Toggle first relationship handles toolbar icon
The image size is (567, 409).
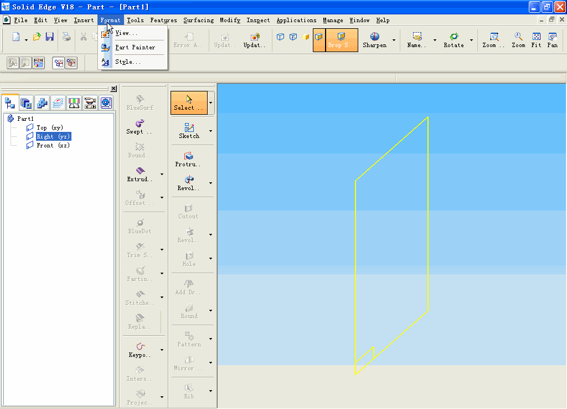coord(59,63)
